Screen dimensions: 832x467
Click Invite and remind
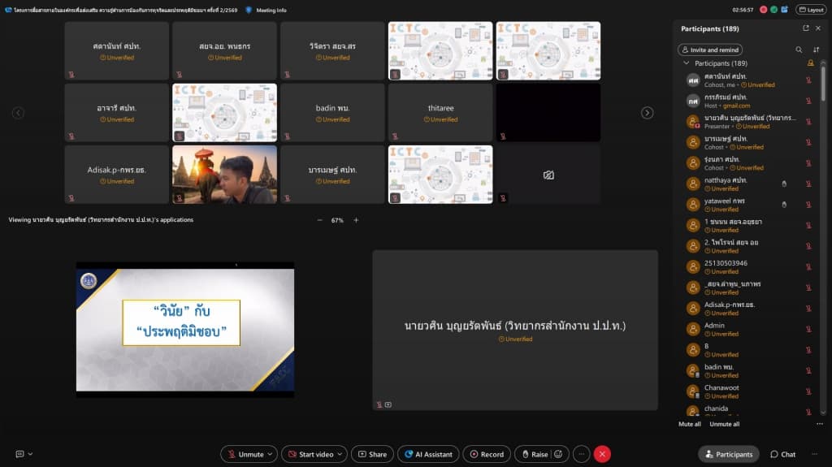click(710, 50)
